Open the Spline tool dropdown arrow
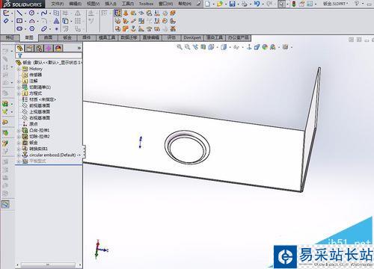Screen dimensions: 374x269 (x=50, y=13)
